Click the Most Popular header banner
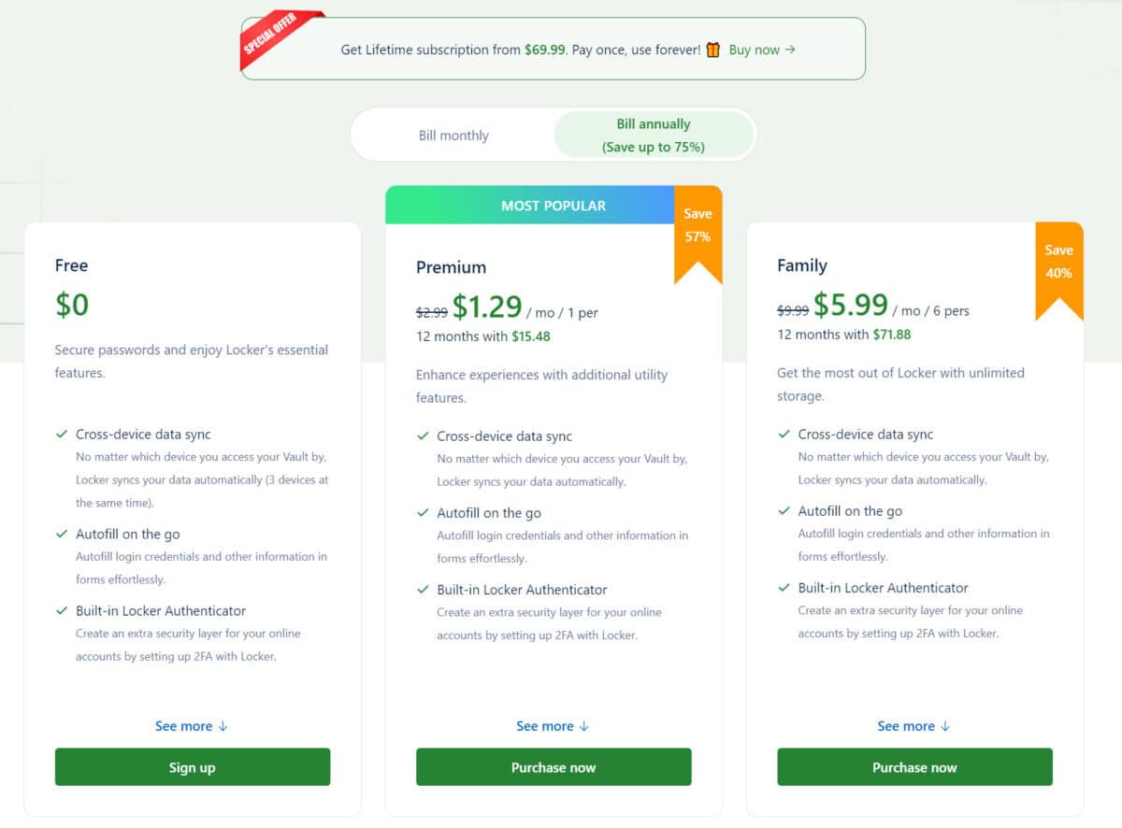Screen dimensions: 1122x828 [x=530, y=205]
